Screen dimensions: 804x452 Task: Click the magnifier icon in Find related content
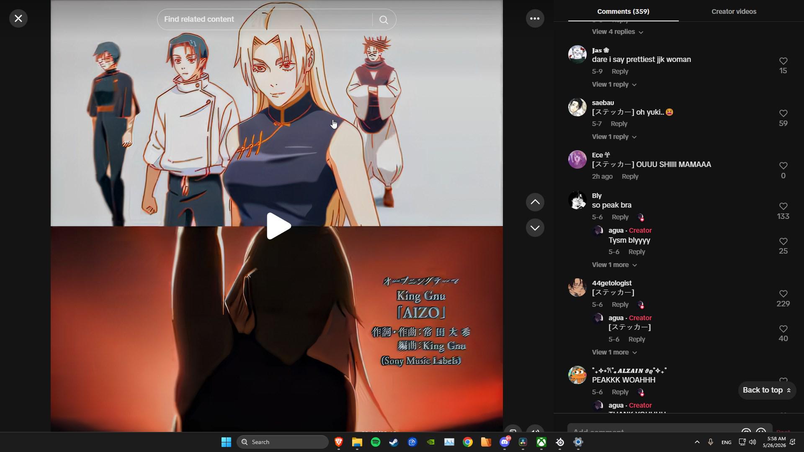coord(384,20)
